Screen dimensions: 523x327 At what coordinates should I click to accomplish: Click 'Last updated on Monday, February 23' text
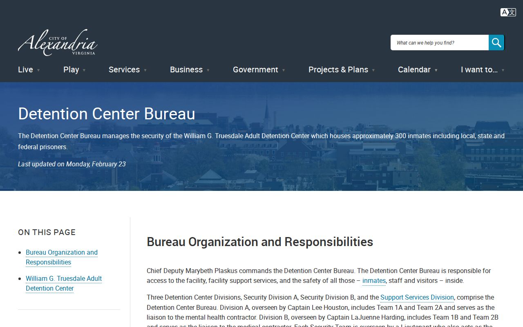[72, 164]
